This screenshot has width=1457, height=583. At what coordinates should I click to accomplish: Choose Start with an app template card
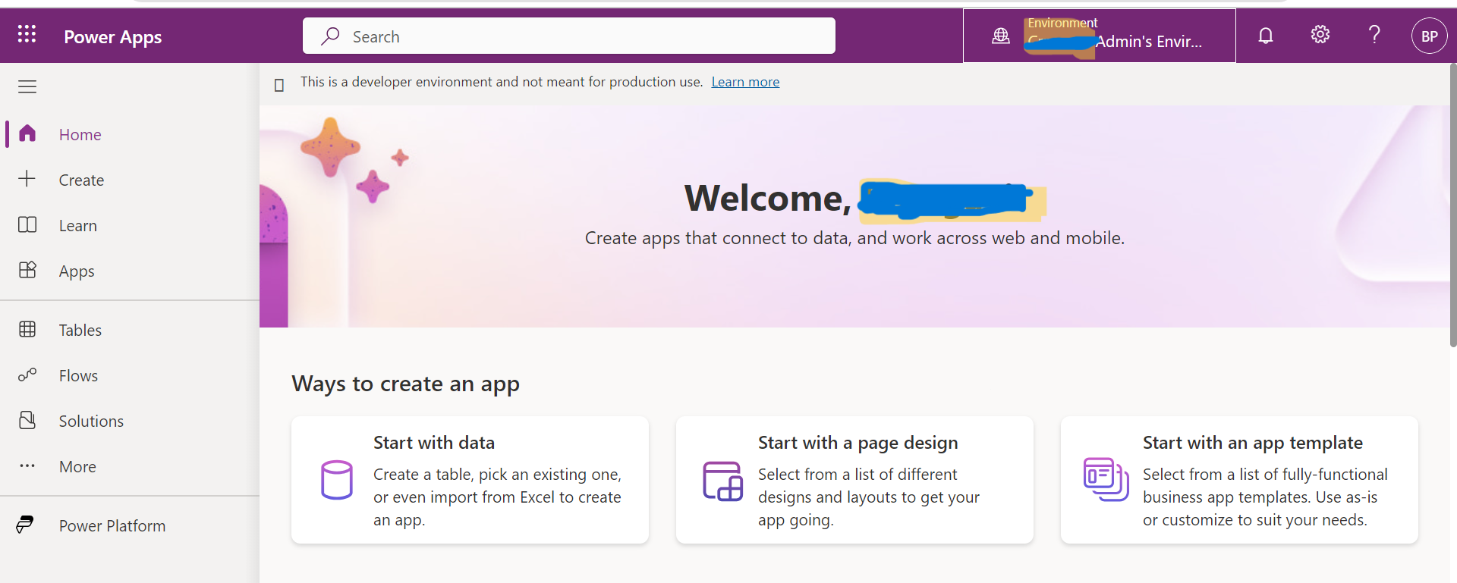1239,480
